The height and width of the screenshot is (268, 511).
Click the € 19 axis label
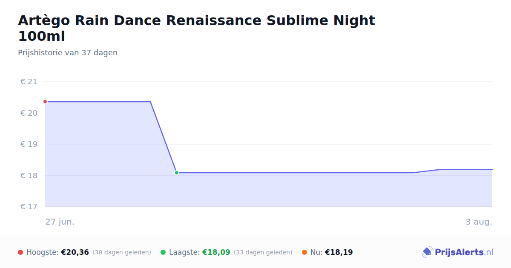tap(29, 144)
